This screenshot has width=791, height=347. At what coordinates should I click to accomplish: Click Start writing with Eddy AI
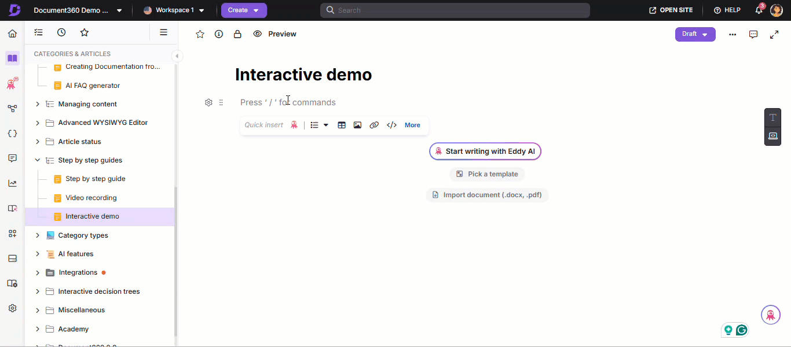[x=485, y=152]
